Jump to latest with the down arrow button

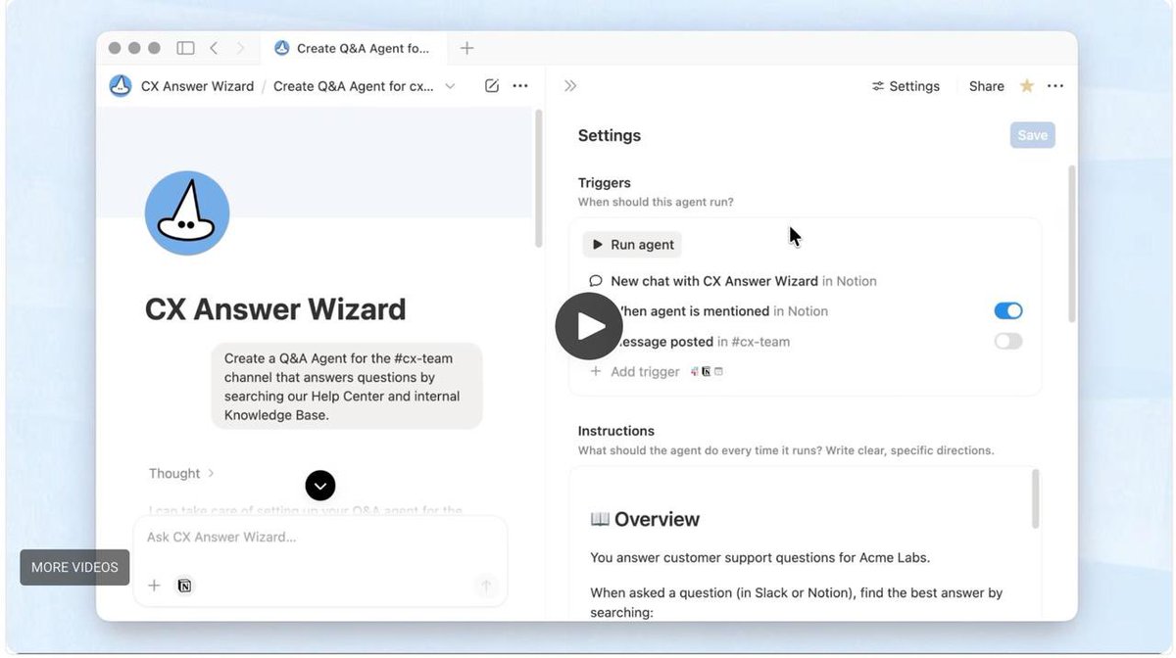coord(320,485)
